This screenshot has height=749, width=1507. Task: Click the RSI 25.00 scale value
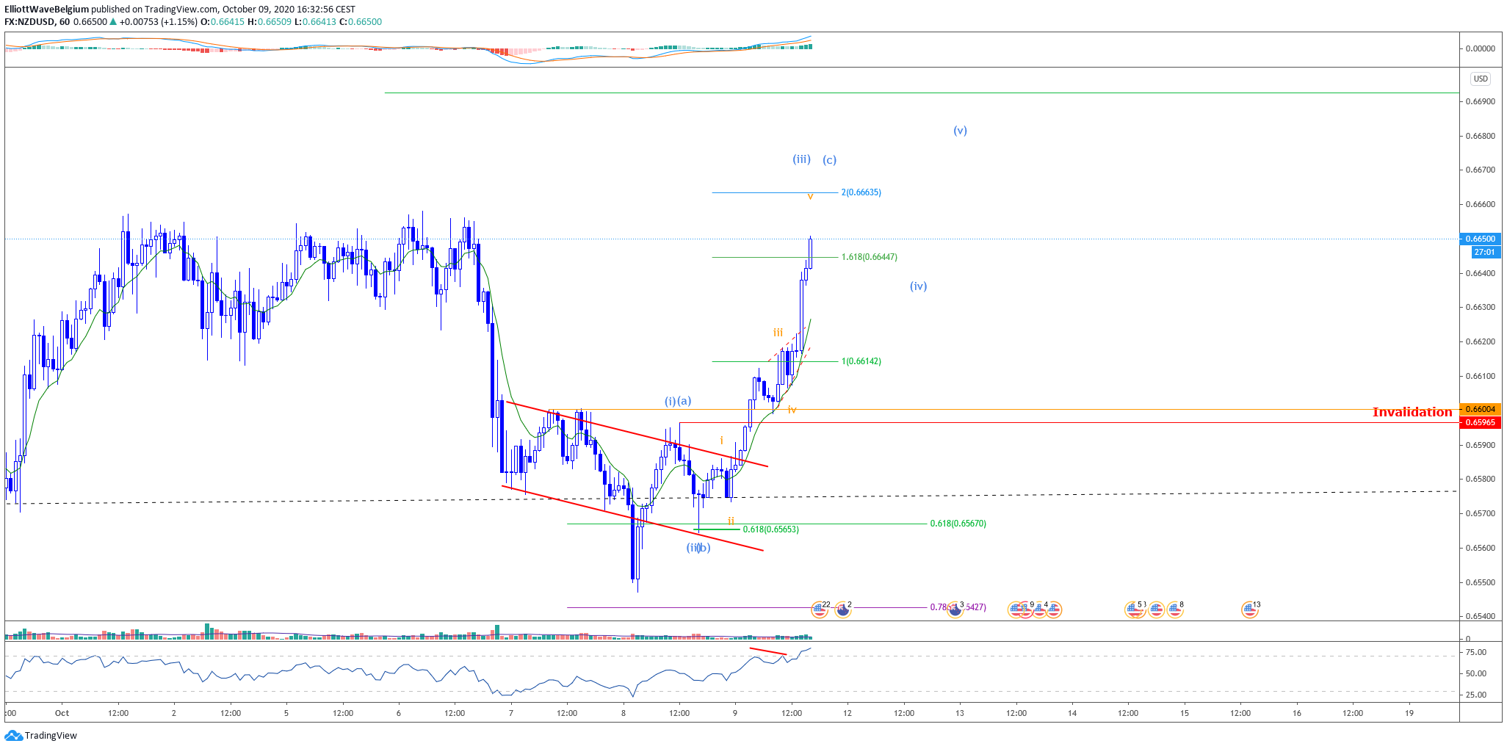(x=1475, y=695)
